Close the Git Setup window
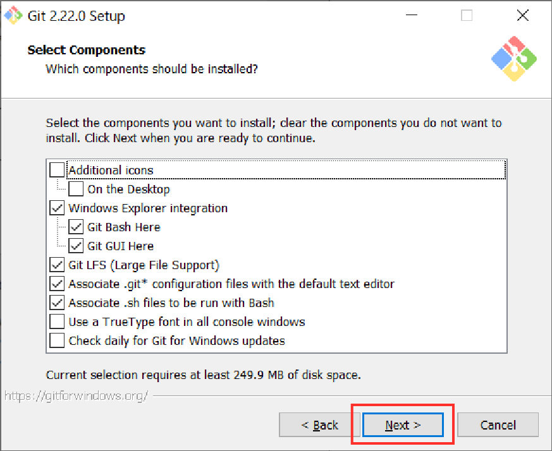 (522, 16)
